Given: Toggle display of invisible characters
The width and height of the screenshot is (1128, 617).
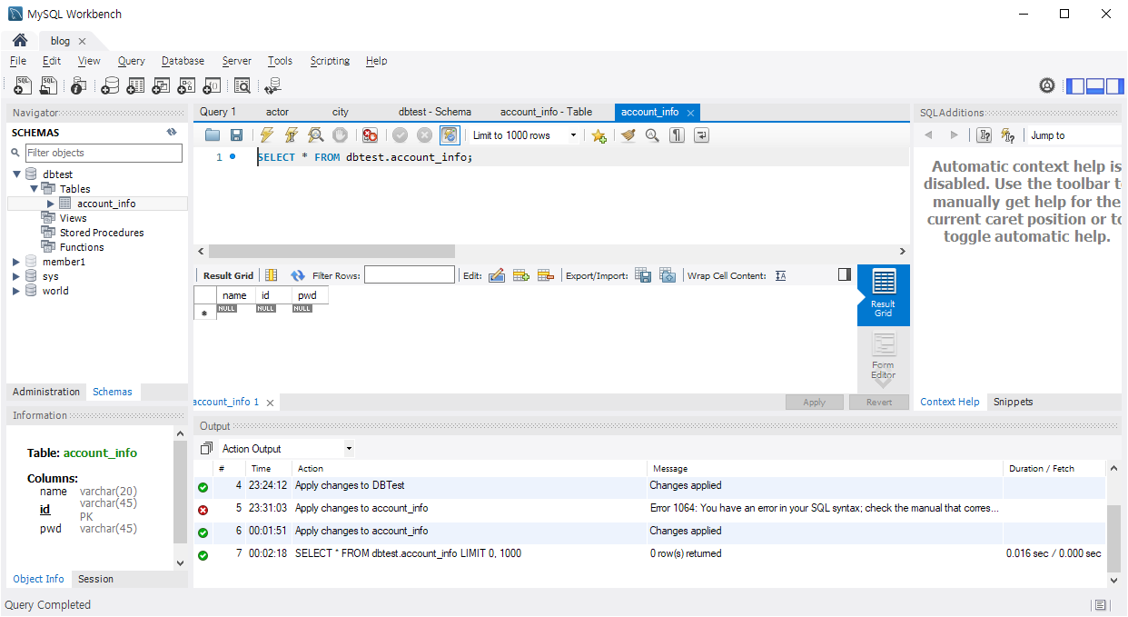Looking at the screenshot, I should tap(677, 135).
